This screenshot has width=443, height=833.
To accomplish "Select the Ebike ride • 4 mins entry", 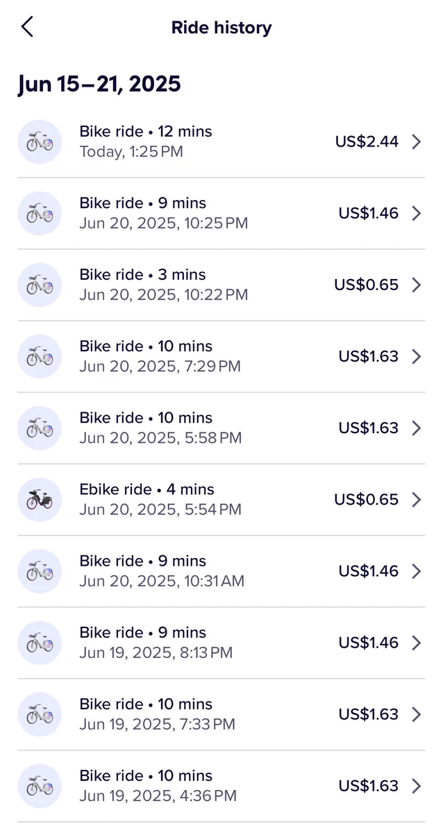I will (221, 499).
